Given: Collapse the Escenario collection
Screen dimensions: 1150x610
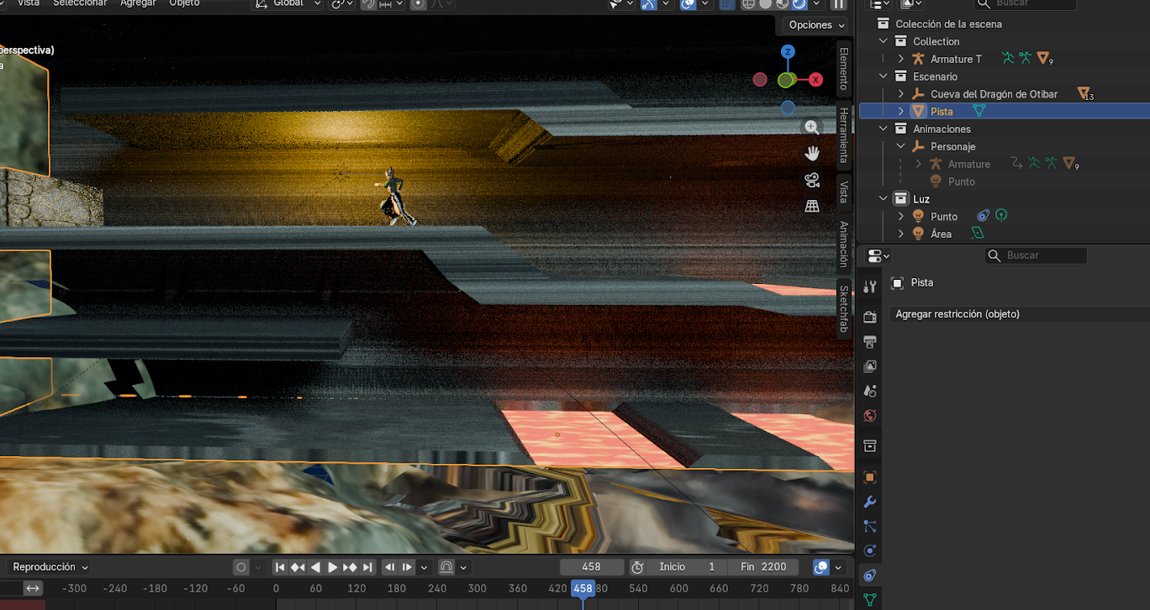Looking at the screenshot, I should pos(883,76).
